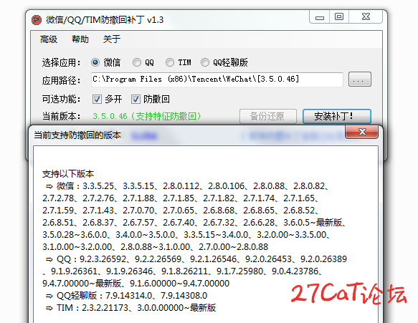
Task: Open the 帮助 menu
Action: 80,39
